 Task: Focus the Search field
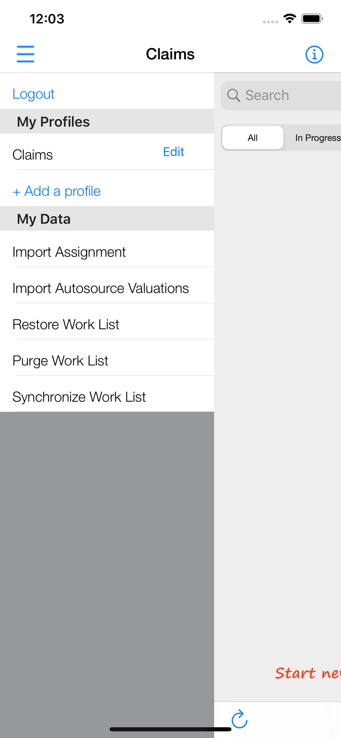[288, 95]
